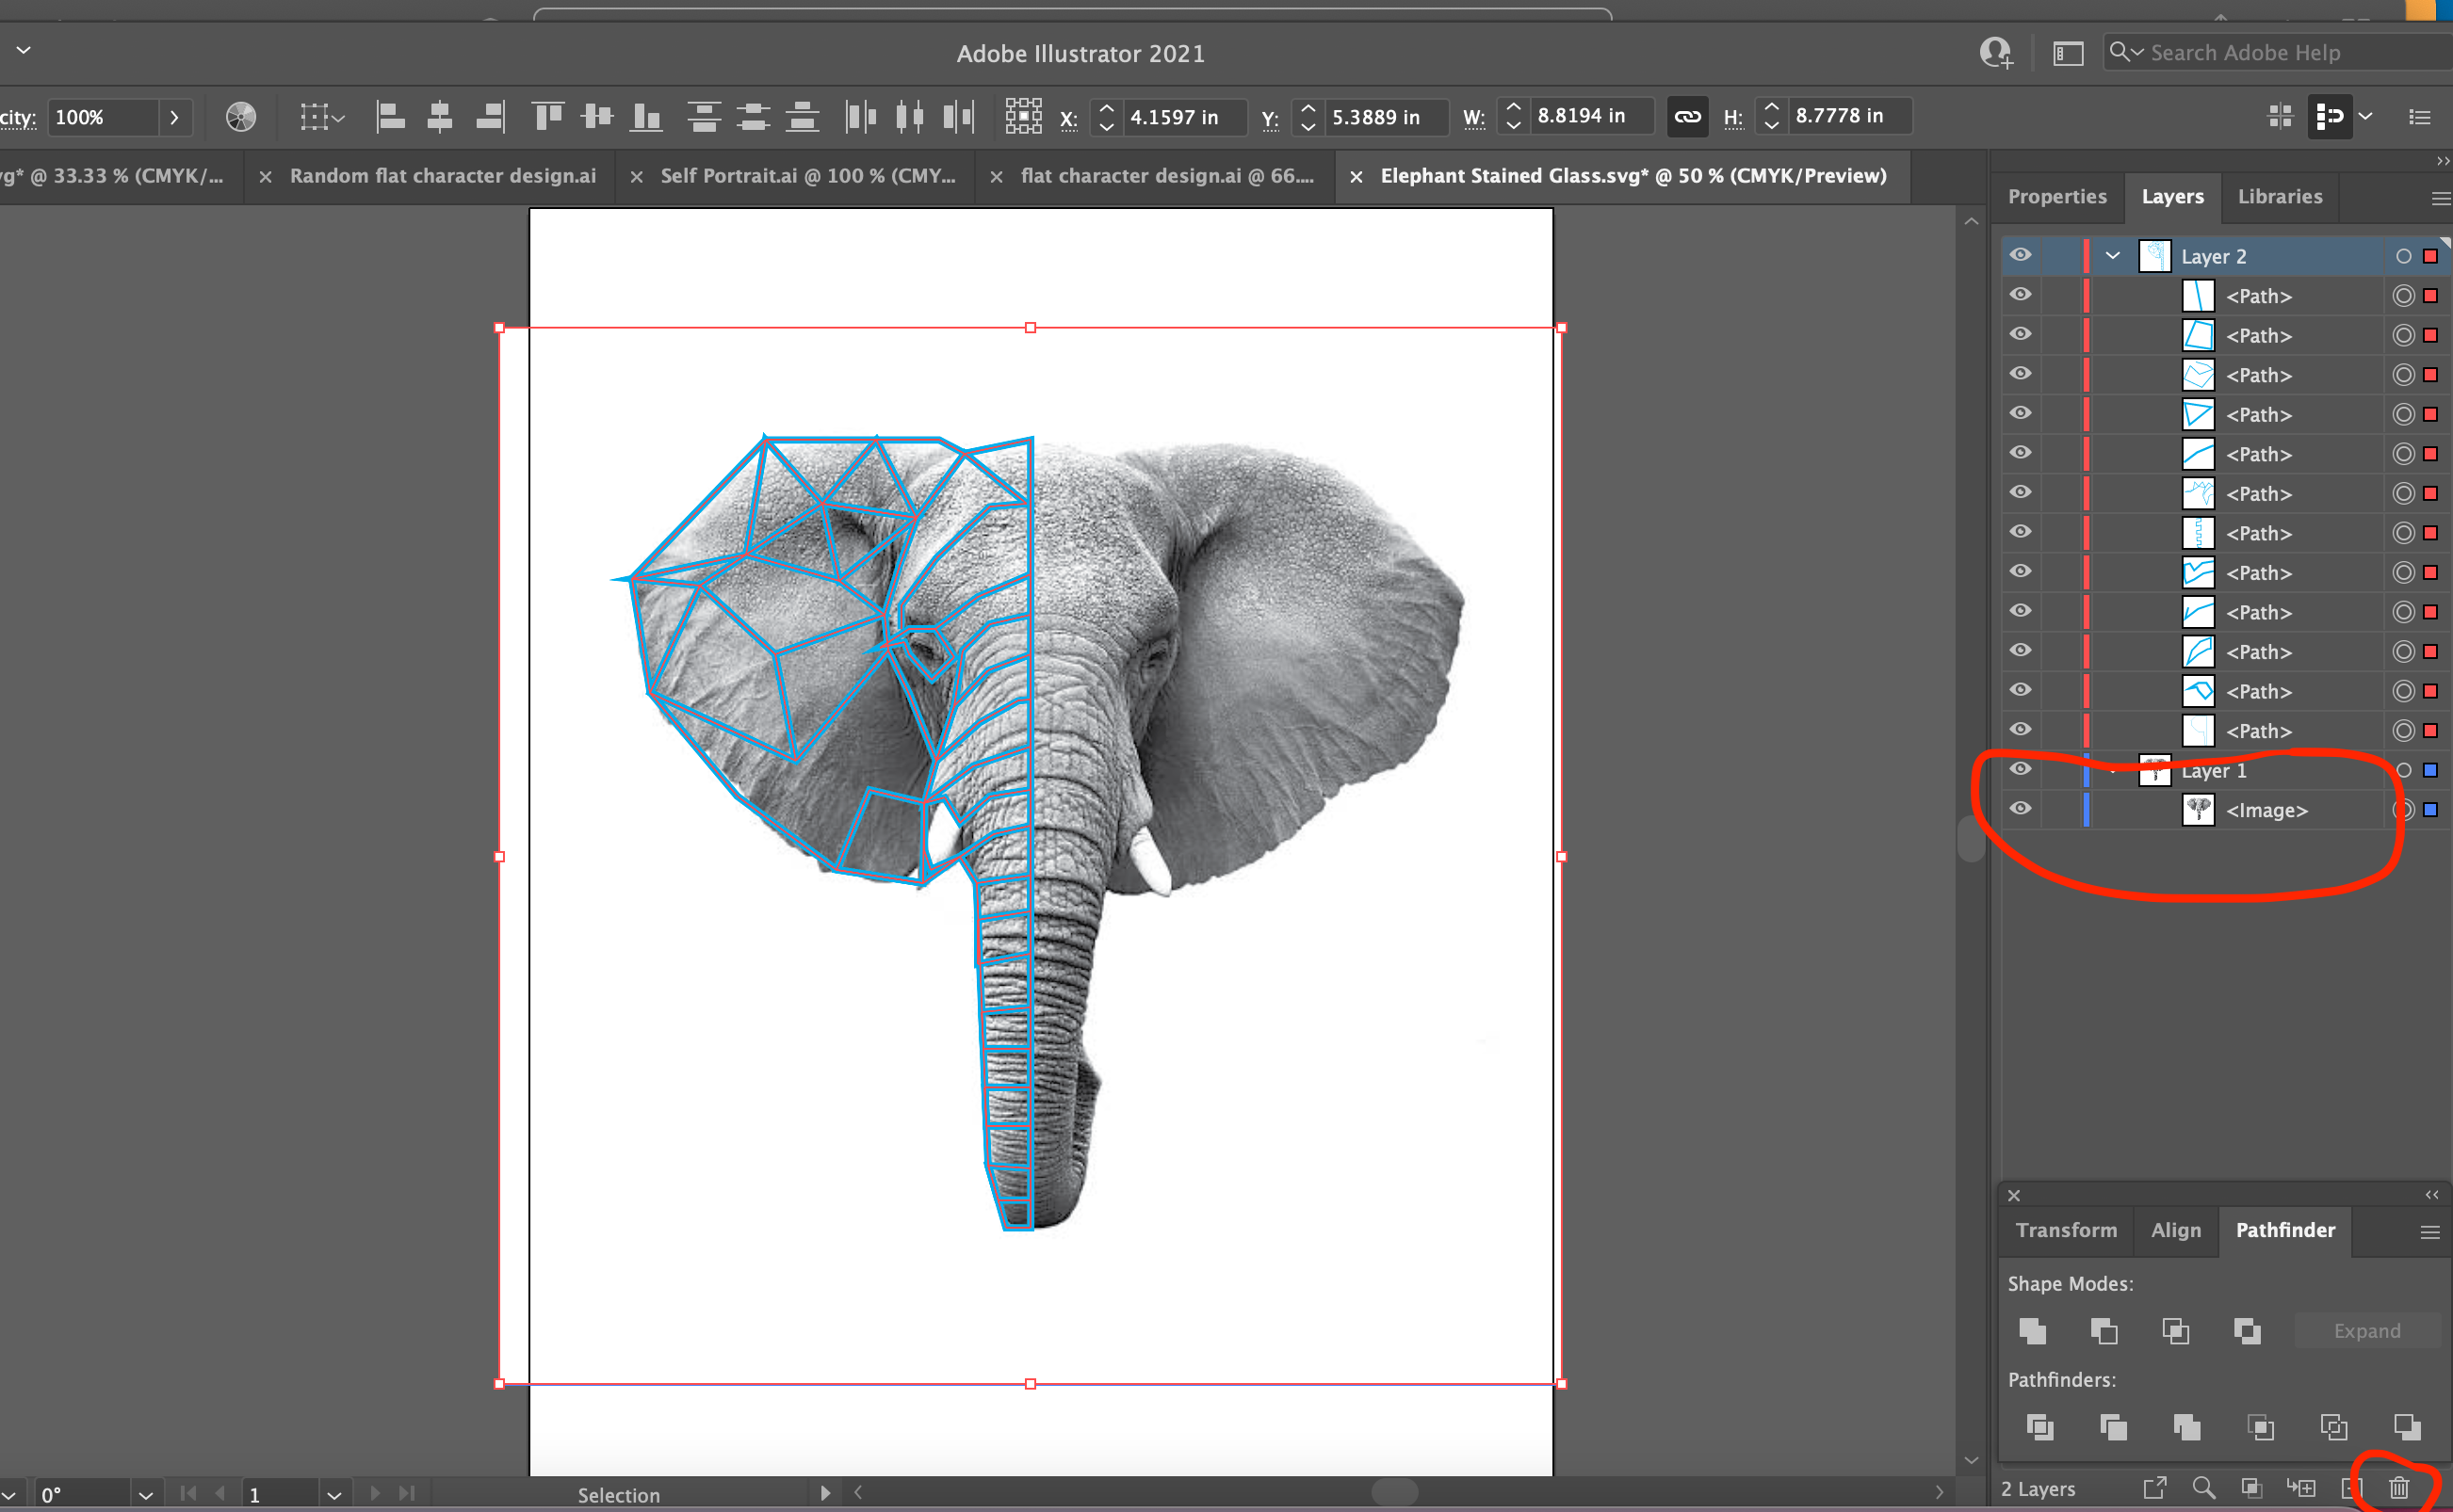This screenshot has width=2453, height=1512.
Task: Click the Transform tab in lower panel
Action: (x=2068, y=1230)
